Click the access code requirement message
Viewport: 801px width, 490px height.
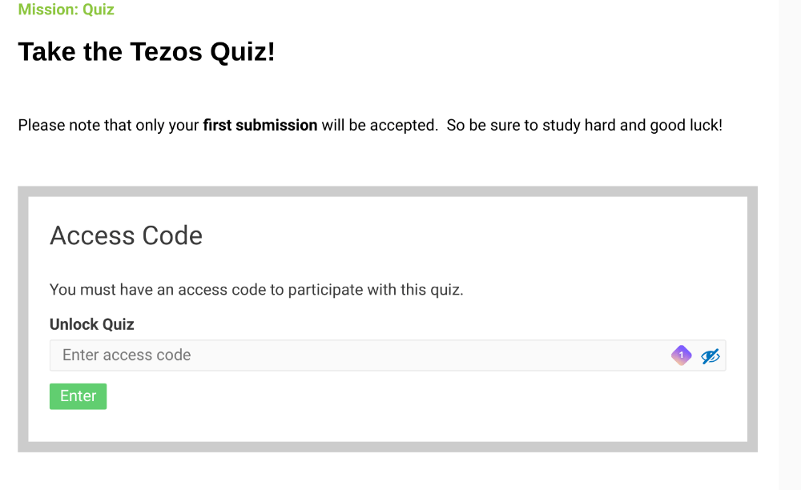[256, 289]
